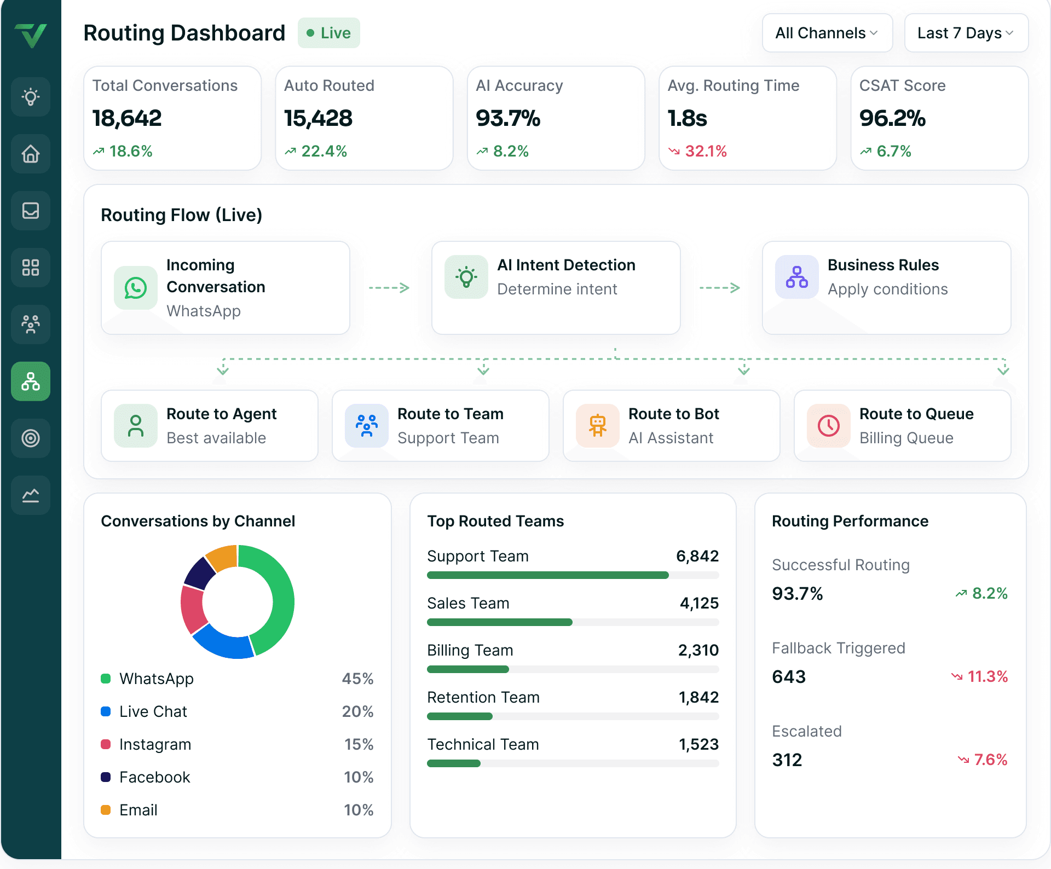
Task: Click the Escalated value 312
Action: point(787,760)
